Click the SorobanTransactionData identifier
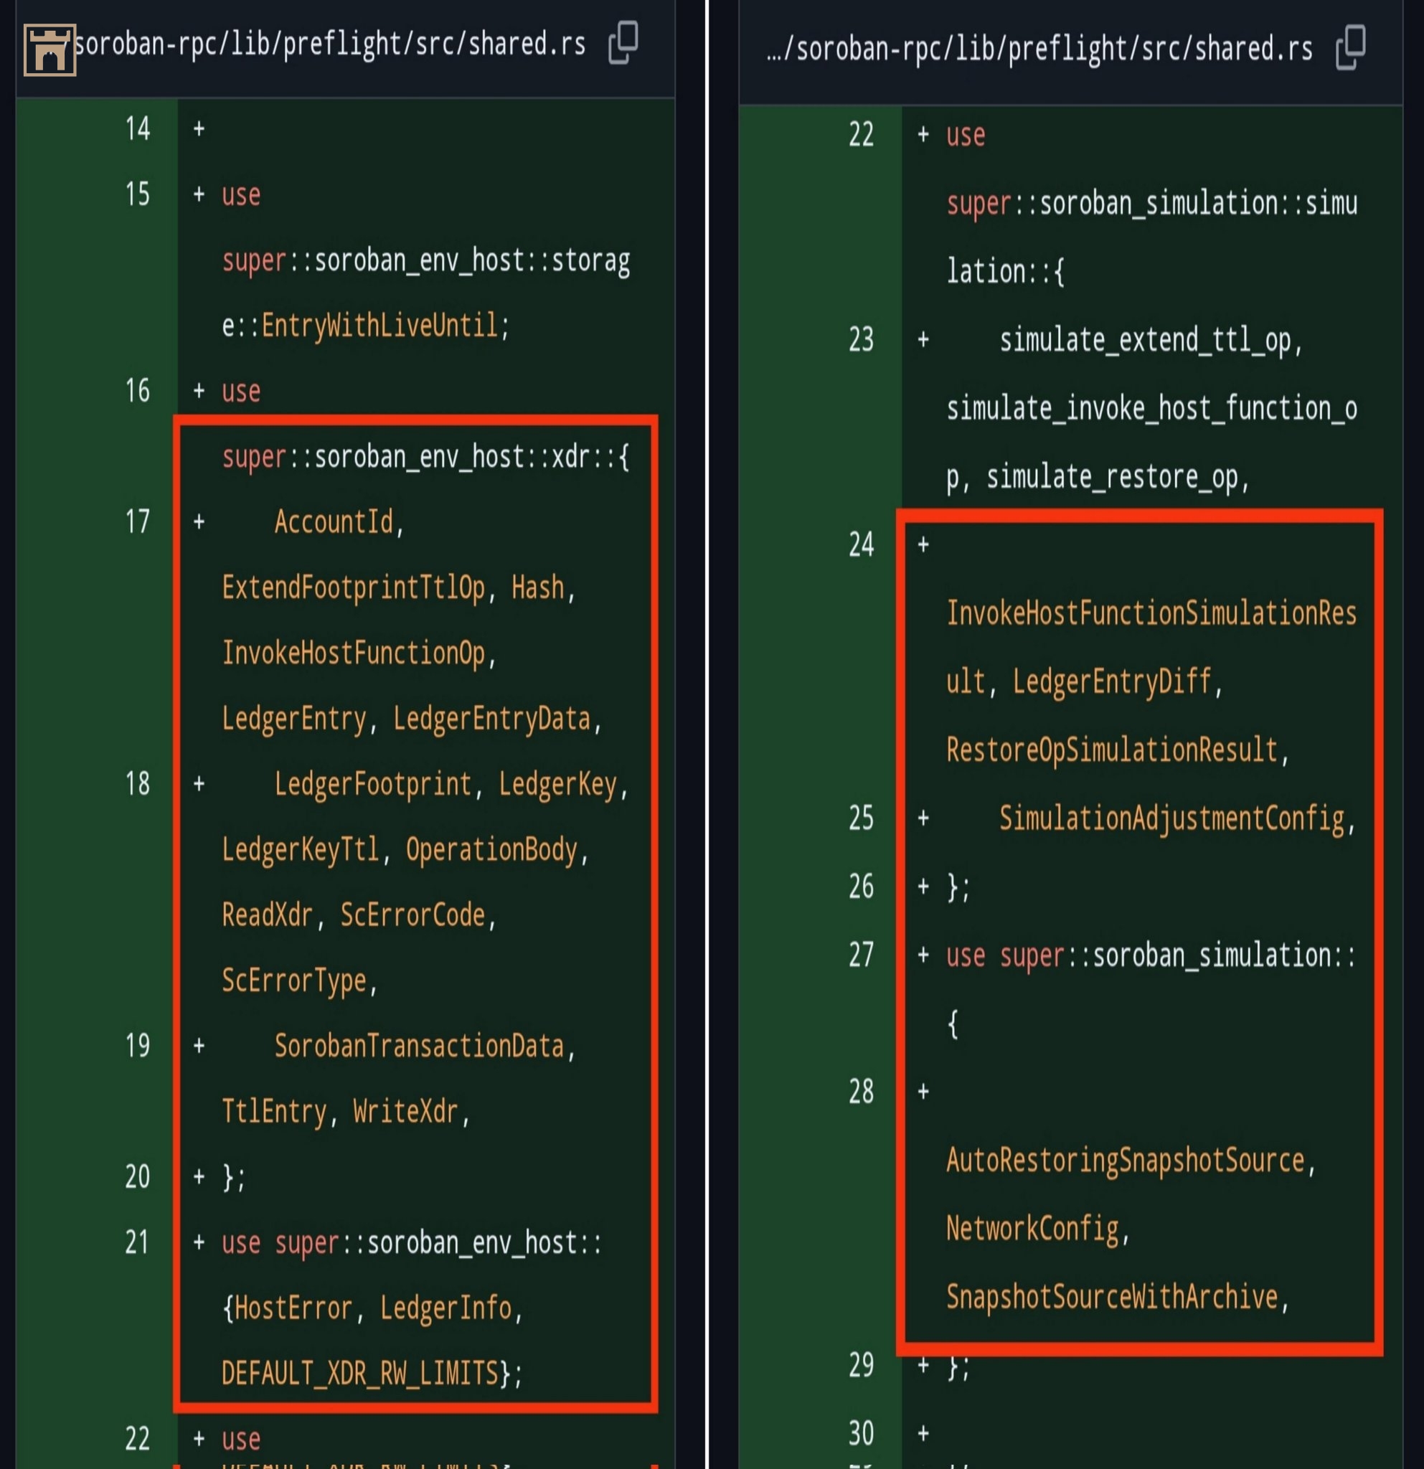This screenshot has width=1424, height=1469. [x=419, y=1047]
